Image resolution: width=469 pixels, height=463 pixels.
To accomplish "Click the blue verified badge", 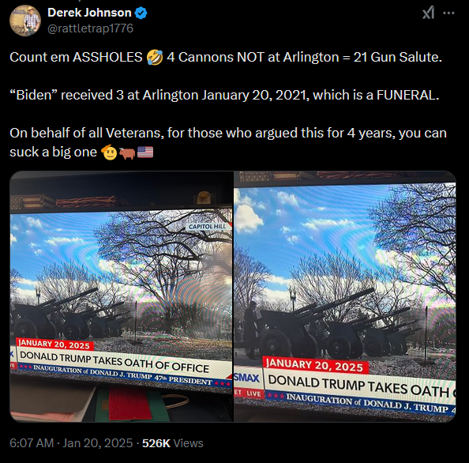I will [x=141, y=13].
